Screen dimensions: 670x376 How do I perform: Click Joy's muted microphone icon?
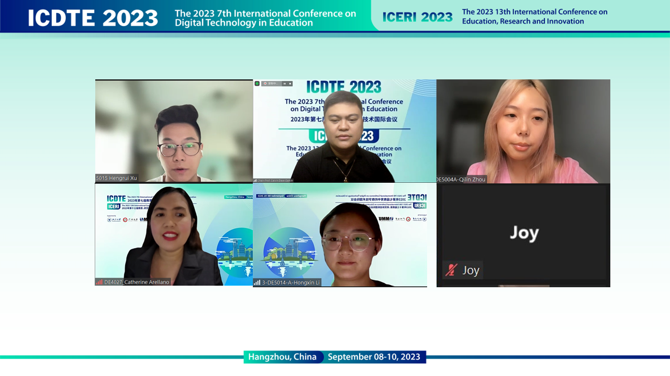click(x=451, y=270)
